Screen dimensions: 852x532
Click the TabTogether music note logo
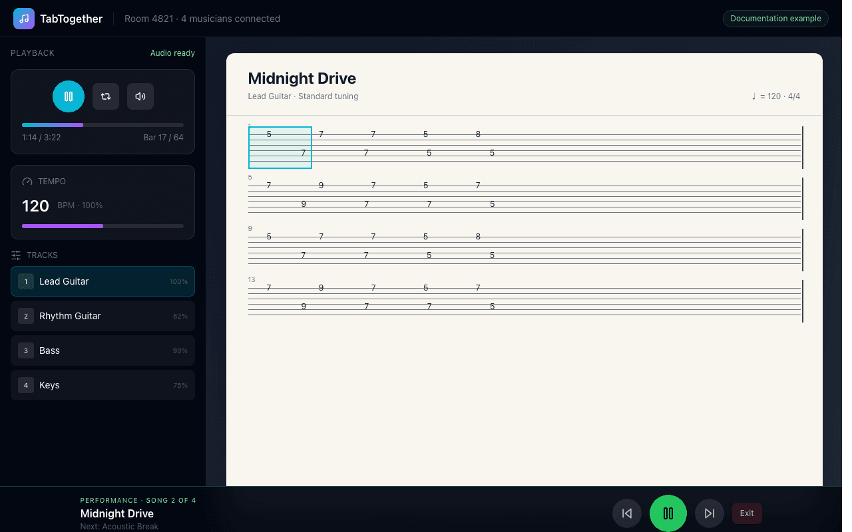pos(24,19)
